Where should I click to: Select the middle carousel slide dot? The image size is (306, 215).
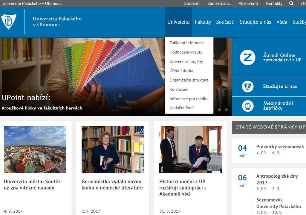pyautogui.click(x=219, y=110)
